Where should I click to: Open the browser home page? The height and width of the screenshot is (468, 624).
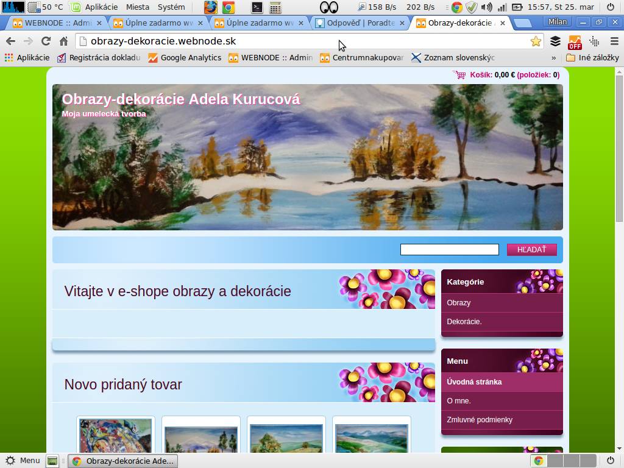pyautogui.click(x=63, y=41)
